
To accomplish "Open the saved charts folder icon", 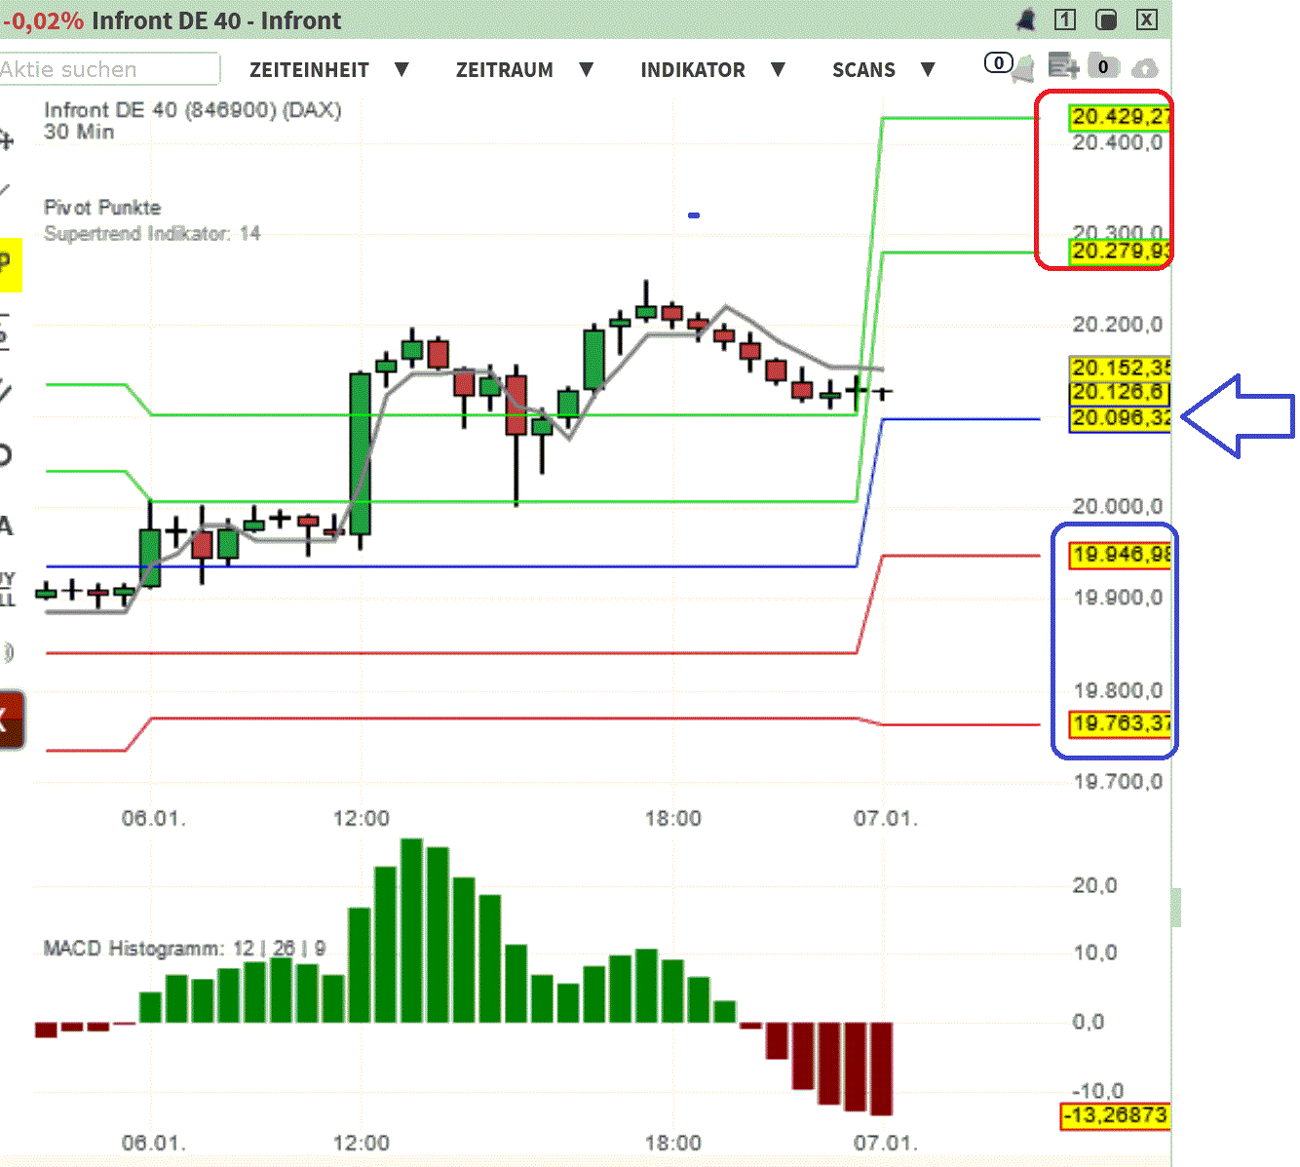I will 1103,66.
